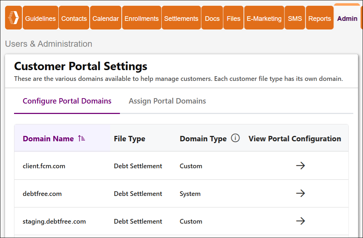View portal configuration arrow for client.fcm.com
Image resolution: width=363 pixels, height=238 pixels.
[300, 165]
